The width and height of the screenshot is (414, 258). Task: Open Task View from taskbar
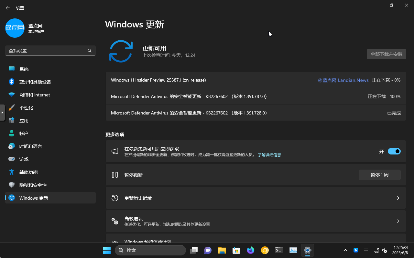(x=194, y=250)
